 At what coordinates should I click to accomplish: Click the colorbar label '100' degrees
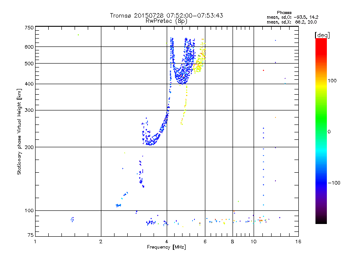pos(332,81)
